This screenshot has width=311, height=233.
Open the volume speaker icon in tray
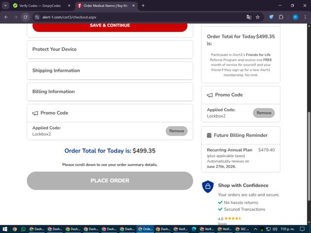click(x=275, y=229)
